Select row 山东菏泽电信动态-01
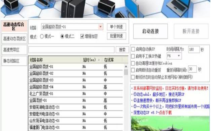211x131 pixels. pos(76,121)
